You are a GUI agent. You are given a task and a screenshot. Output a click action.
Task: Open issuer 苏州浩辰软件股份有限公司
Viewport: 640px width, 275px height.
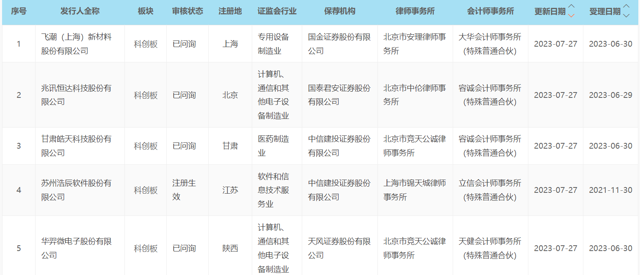click(76, 190)
